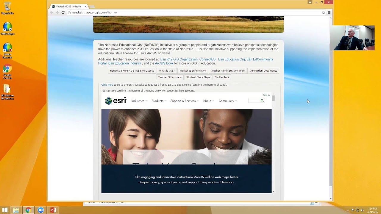Open Workshop Information
This screenshot has width=381, height=214.
pos(193,71)
